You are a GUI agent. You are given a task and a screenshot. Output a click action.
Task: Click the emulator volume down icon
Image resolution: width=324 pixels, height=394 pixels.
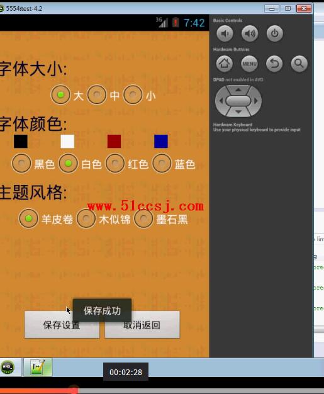(x=225, y=33)
